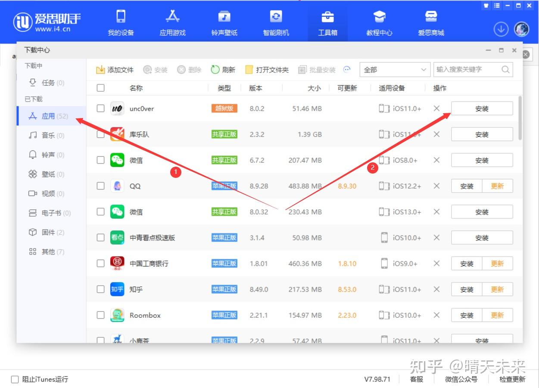
Task: Check the unc0ver row checkbox
Action: click(100, 108)
